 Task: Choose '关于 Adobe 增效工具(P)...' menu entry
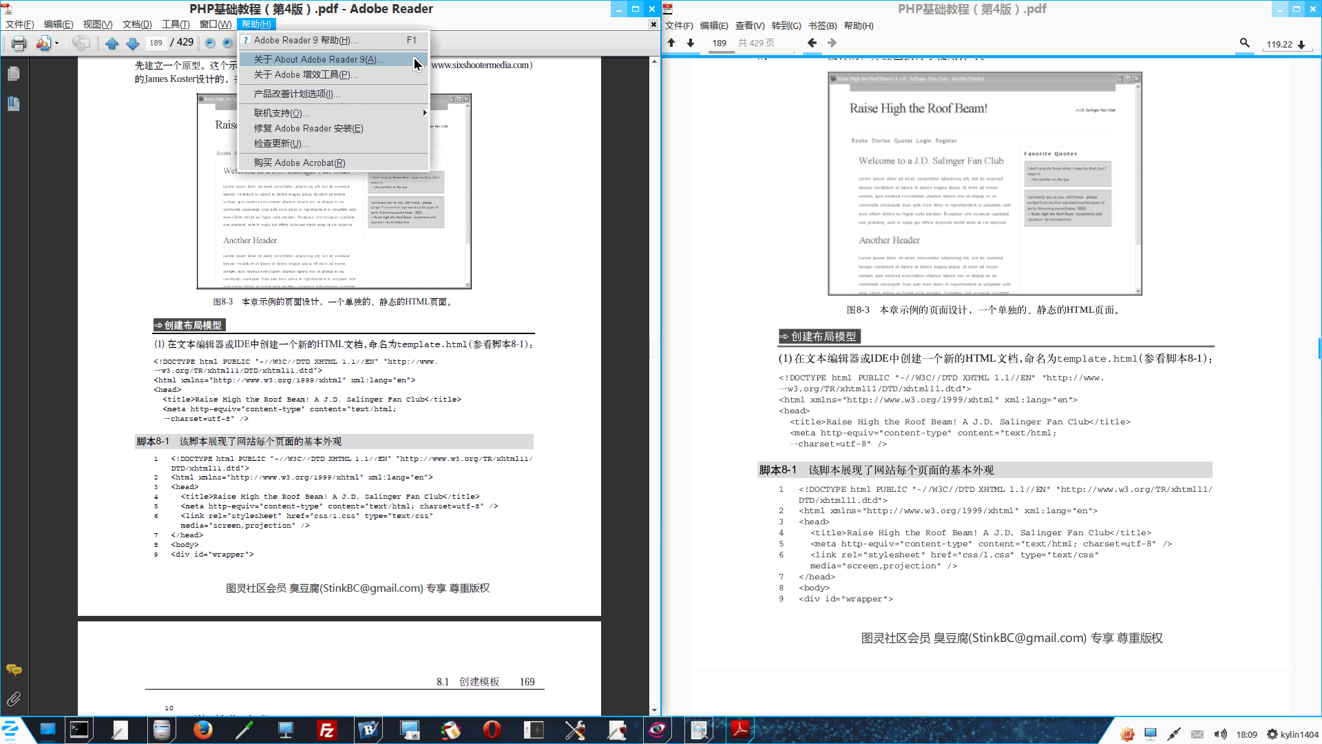pos(334,74)
